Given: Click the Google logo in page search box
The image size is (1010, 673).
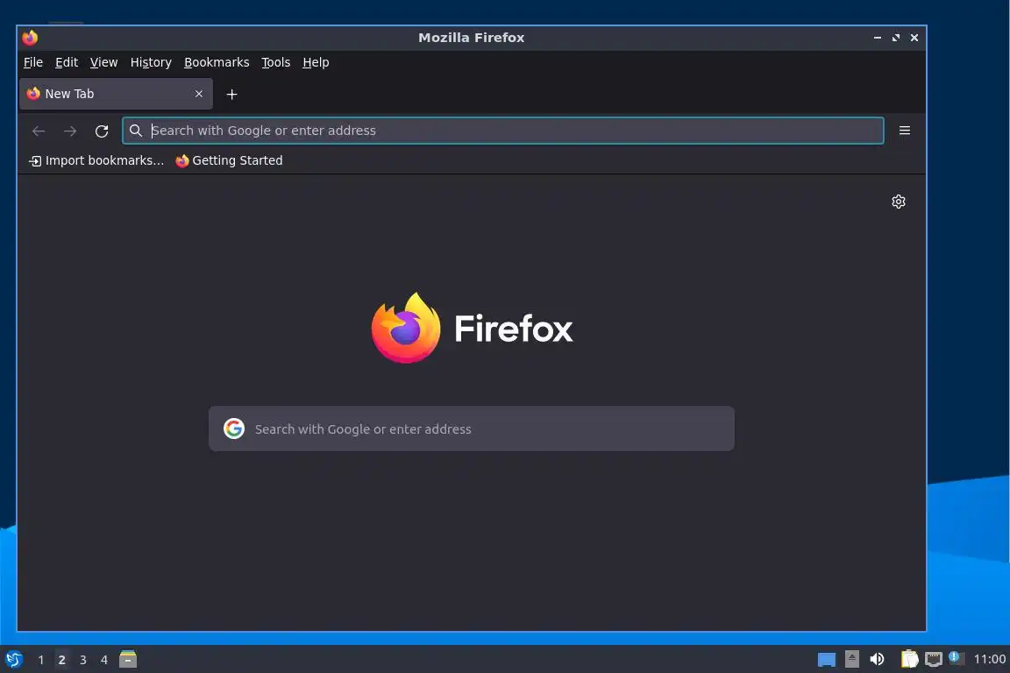Looking at the screenshot, I should pos(234,429).
